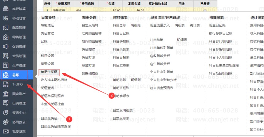The image size is (264, 137).
Task: Open 摘要设置 link
Action: (x=47, y=64)
